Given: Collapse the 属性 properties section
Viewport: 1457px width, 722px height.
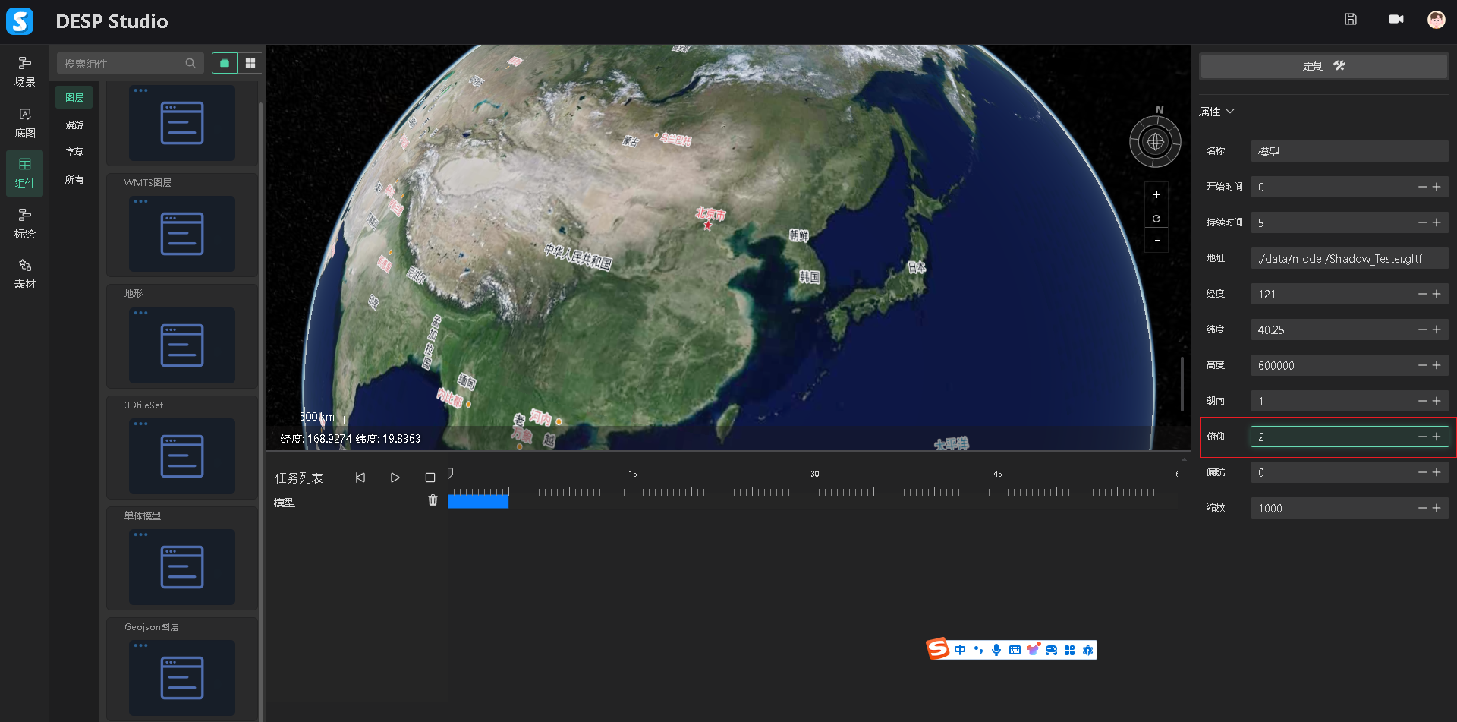Looking at the screenshot, I should pos(1230,112).
